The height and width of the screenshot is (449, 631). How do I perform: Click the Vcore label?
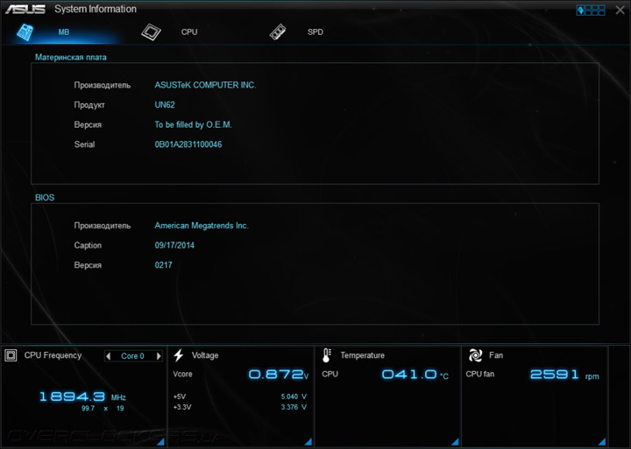click(x=182, y=374)
